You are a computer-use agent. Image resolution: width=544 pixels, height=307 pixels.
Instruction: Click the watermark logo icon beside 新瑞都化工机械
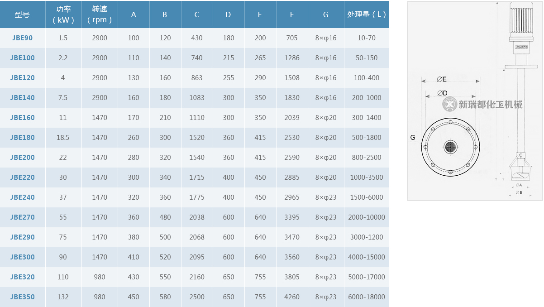tap(449, 105)
